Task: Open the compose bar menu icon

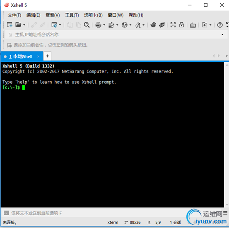Action: click(225, 213)
